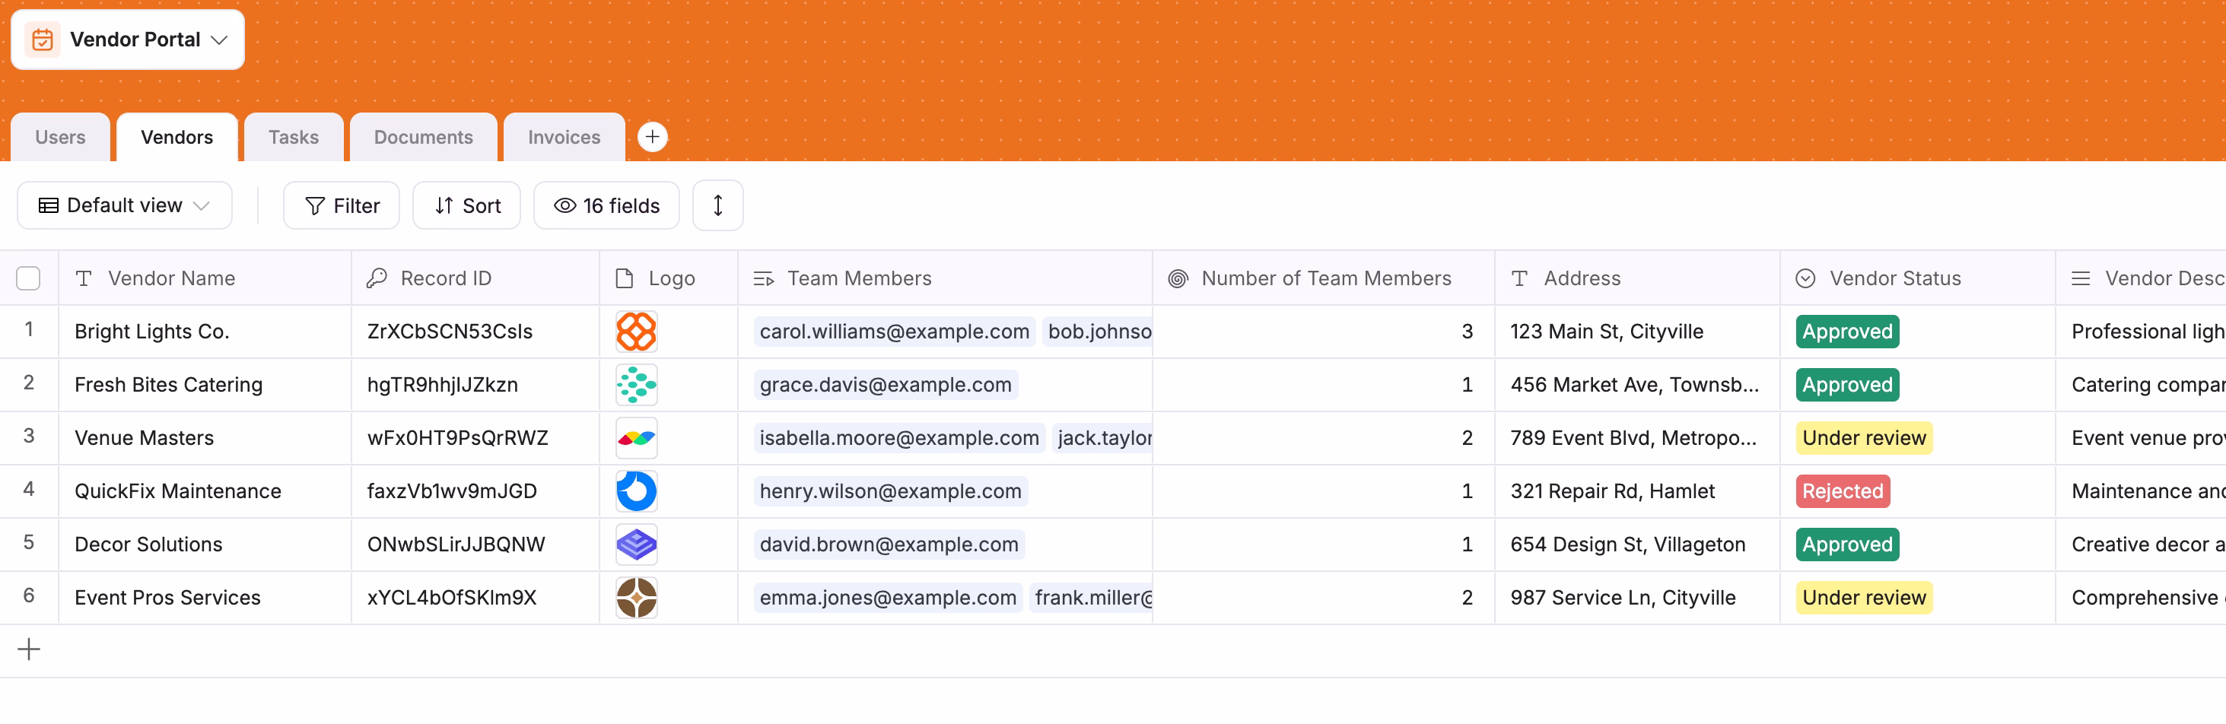This screenshot has width=2226, height=724.
Task: Open the Venue Masters logo thumbnail
Action: 636,437
